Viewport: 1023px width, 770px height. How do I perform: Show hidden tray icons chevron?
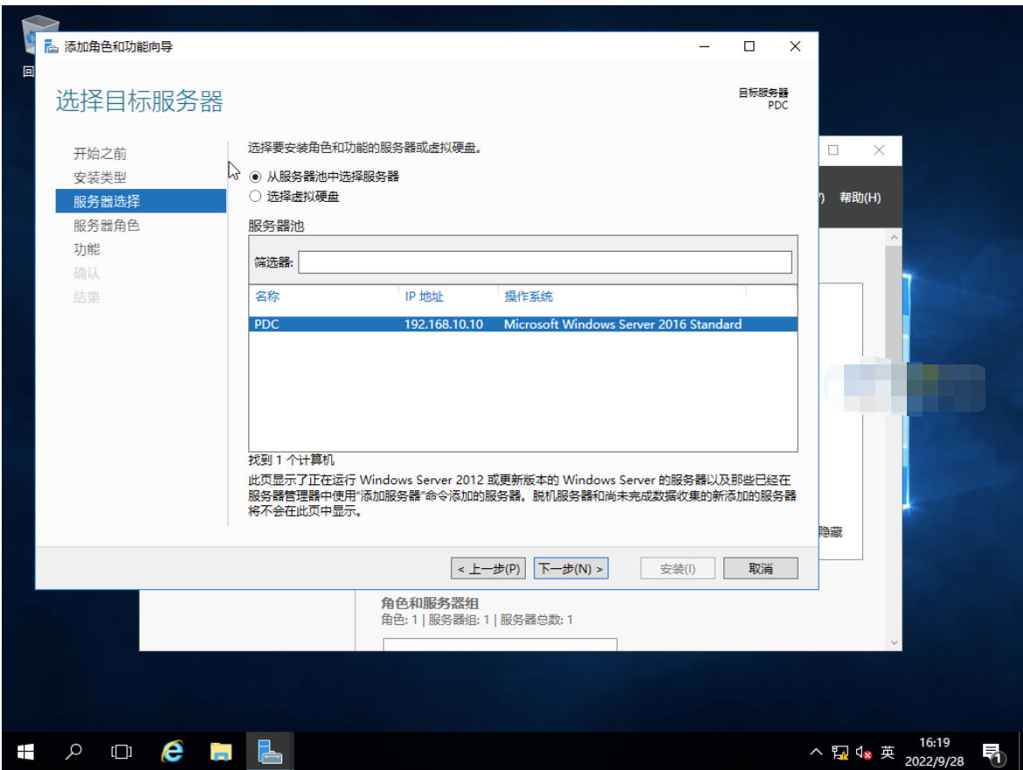click(x=816, y=752)
